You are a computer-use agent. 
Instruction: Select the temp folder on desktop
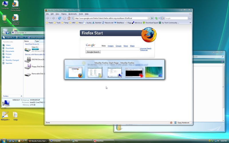click(x=15, y=116)
